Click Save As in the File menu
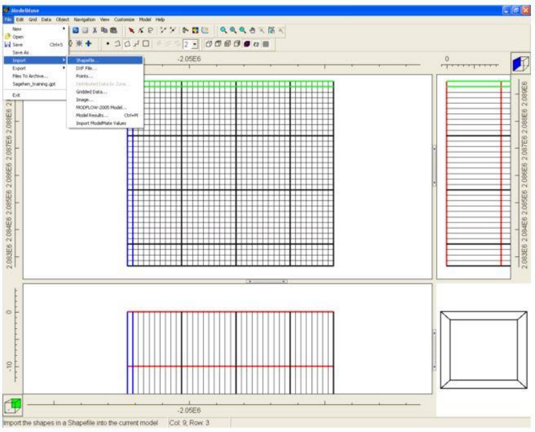This screenshot has width=535, height=432. pos(35,52)
